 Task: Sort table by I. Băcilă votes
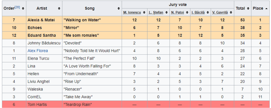coord(208,12)
